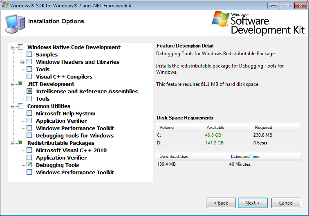
Task: Toggle the Redistributable Packages checkbox
Action: [21, 143]
